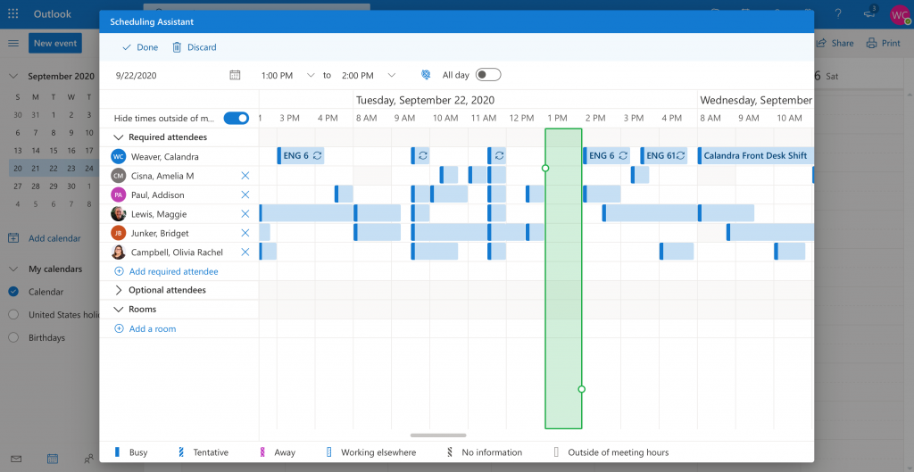Toggle the All day switch

[488, 76]
